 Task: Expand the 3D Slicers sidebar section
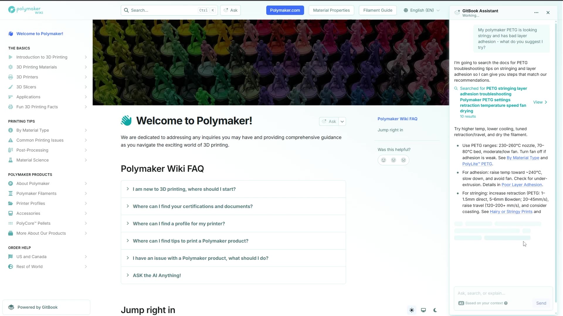pos(86,87)
